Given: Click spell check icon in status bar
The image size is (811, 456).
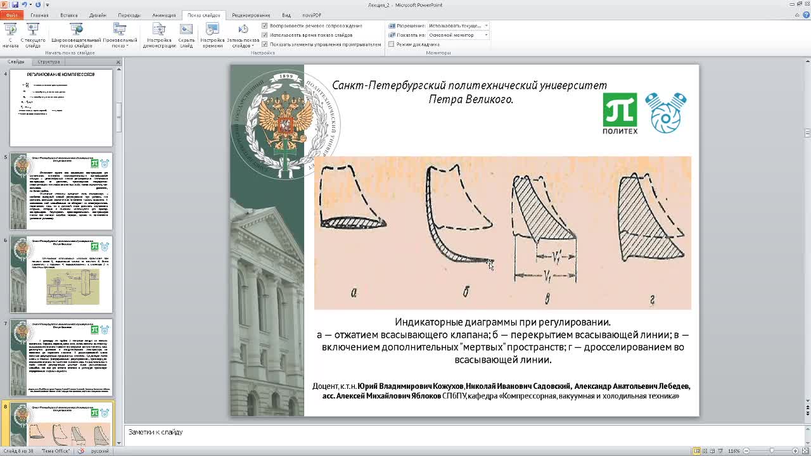Looking at the screenshot, I should point(80,451).
